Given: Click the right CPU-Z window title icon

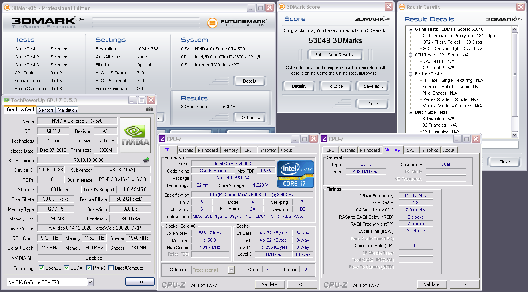Looking at the screenshot, I should [x=324, y=139].
